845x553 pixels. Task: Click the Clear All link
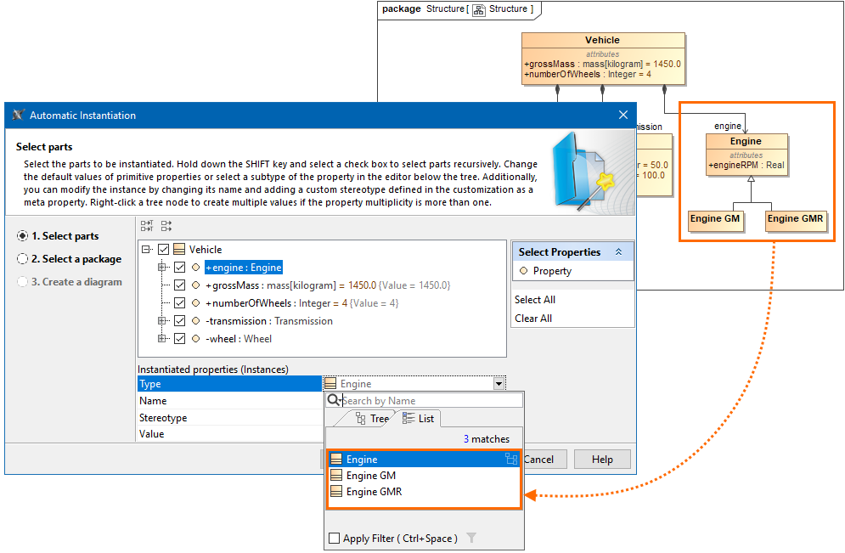[x=533, y=319]
